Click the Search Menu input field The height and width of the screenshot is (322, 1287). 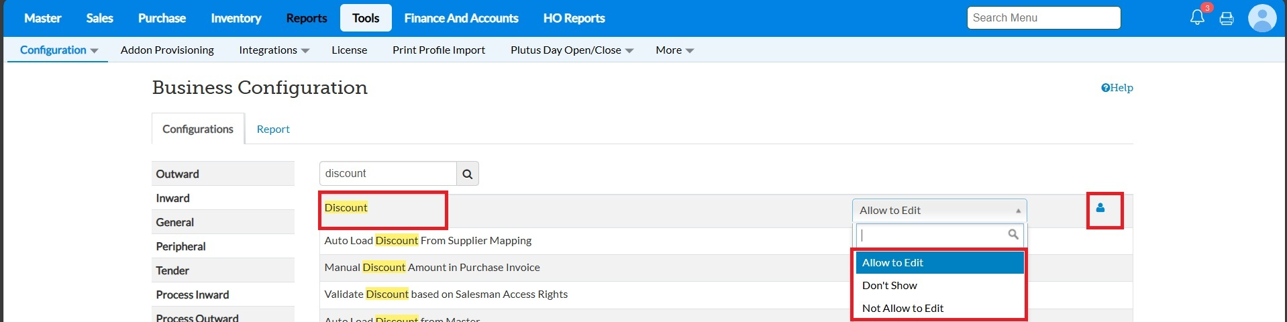pyautogui.click(x=1043, y=18)
